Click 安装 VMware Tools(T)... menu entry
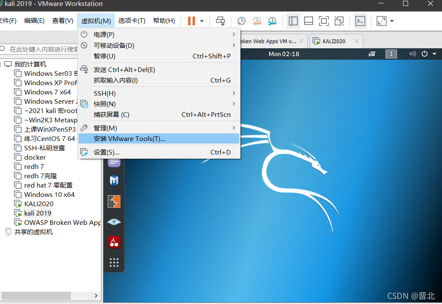Screen dimensions: 442x304 point(159,139)
